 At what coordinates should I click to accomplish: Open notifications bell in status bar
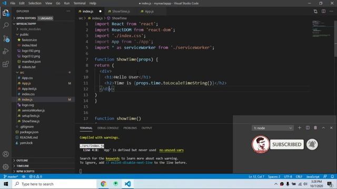(x=332, y=176)
